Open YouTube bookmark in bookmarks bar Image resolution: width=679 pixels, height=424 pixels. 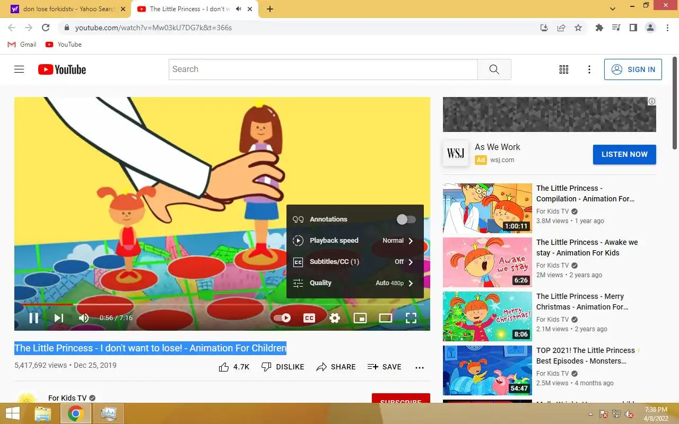64,45
